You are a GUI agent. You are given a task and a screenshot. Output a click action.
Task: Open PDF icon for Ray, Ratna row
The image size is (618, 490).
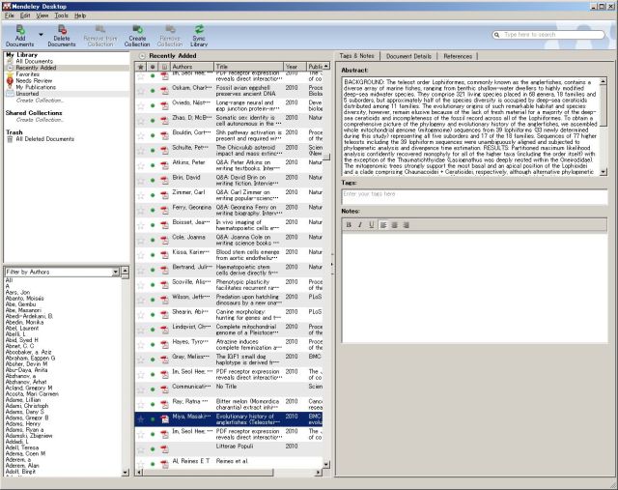pyautogui.click(x=164, y=404)
